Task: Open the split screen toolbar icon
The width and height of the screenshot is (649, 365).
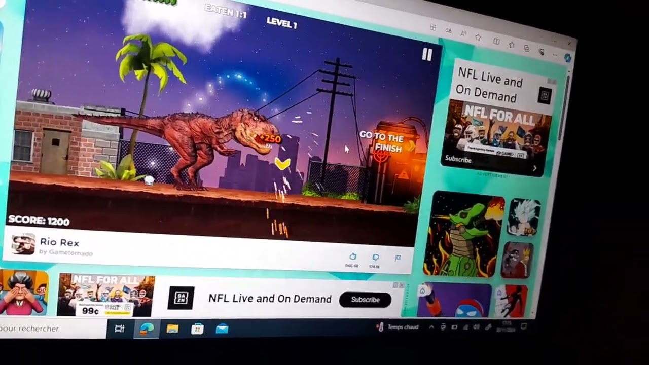Action: (496, 42)
